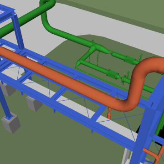Screen dimensions: 164x164
Task: Select the long orange horizontal pipe
Action: 61,76
